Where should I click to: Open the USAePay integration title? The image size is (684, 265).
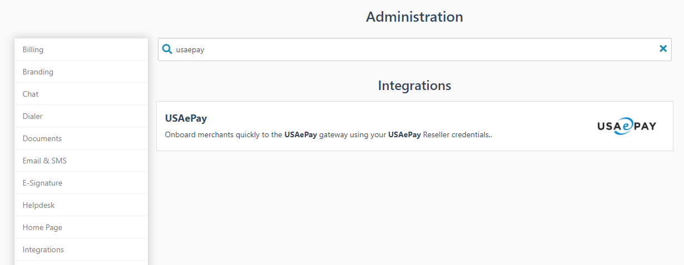click(x=186, y=118)
